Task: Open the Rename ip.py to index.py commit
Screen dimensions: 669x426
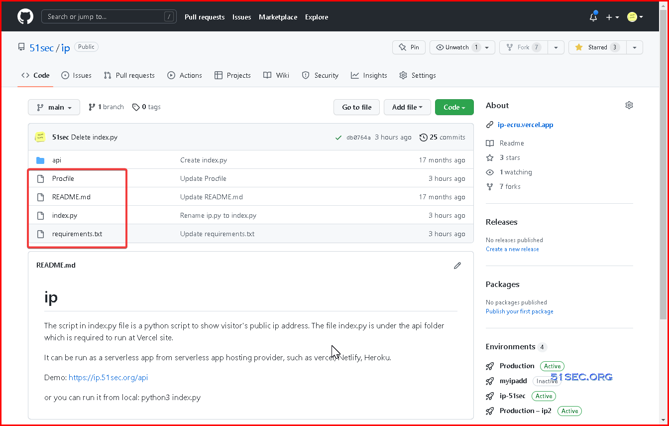Action: tap(218, 215)
